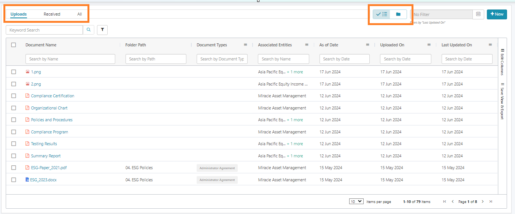
Task: Open the items per page dropdown
Action: [356, 201]
